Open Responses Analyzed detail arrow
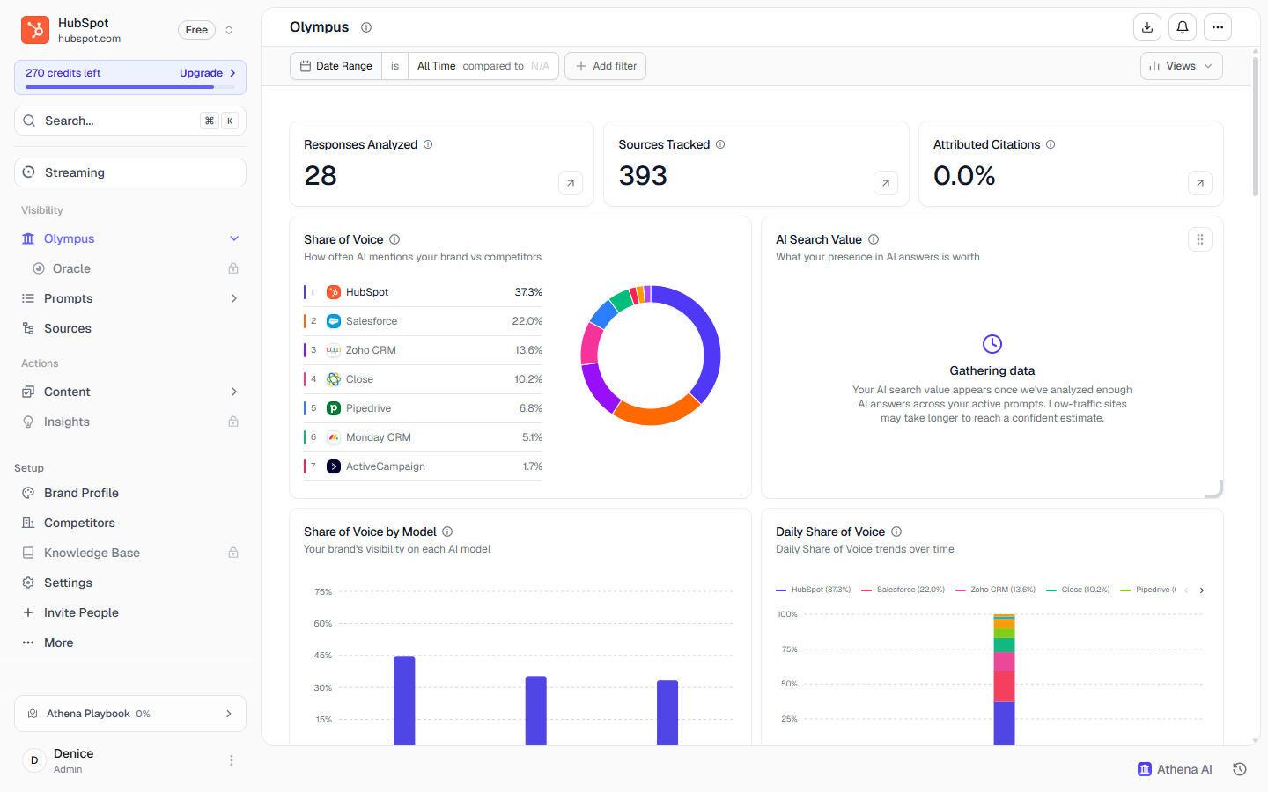This screenshot has height=792, width=1268. pos(571,183)
